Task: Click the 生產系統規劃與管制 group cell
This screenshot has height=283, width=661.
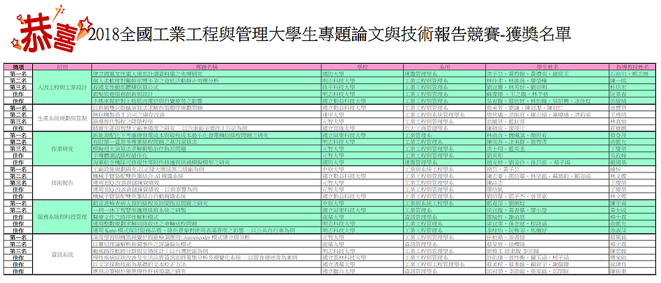Action: click(x=62, y=118)
